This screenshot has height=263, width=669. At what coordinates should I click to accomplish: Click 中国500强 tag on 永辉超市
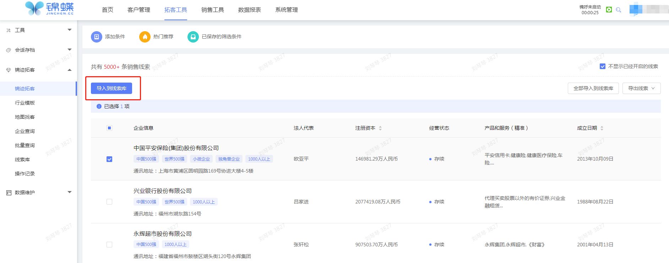146,245
